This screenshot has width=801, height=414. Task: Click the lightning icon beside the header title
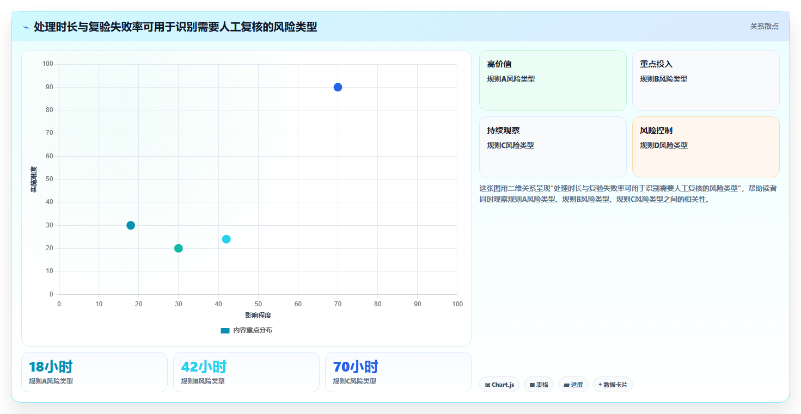coord(26,27)
